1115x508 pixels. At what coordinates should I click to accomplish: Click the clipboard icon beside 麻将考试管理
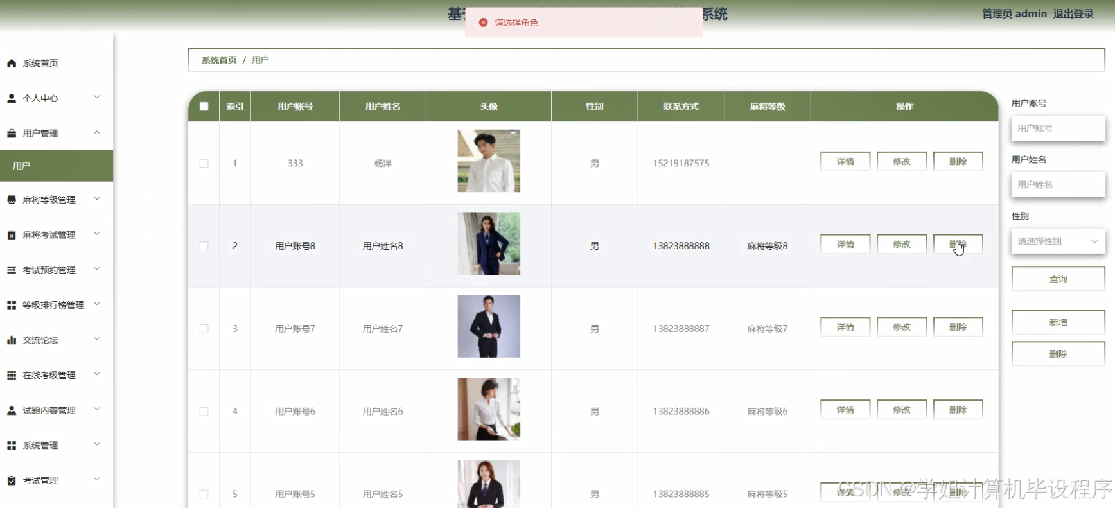pos(12,235)
